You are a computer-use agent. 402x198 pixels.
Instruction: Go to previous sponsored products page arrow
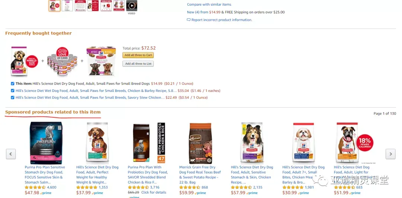pyautogui.click(x=11, y=154)
